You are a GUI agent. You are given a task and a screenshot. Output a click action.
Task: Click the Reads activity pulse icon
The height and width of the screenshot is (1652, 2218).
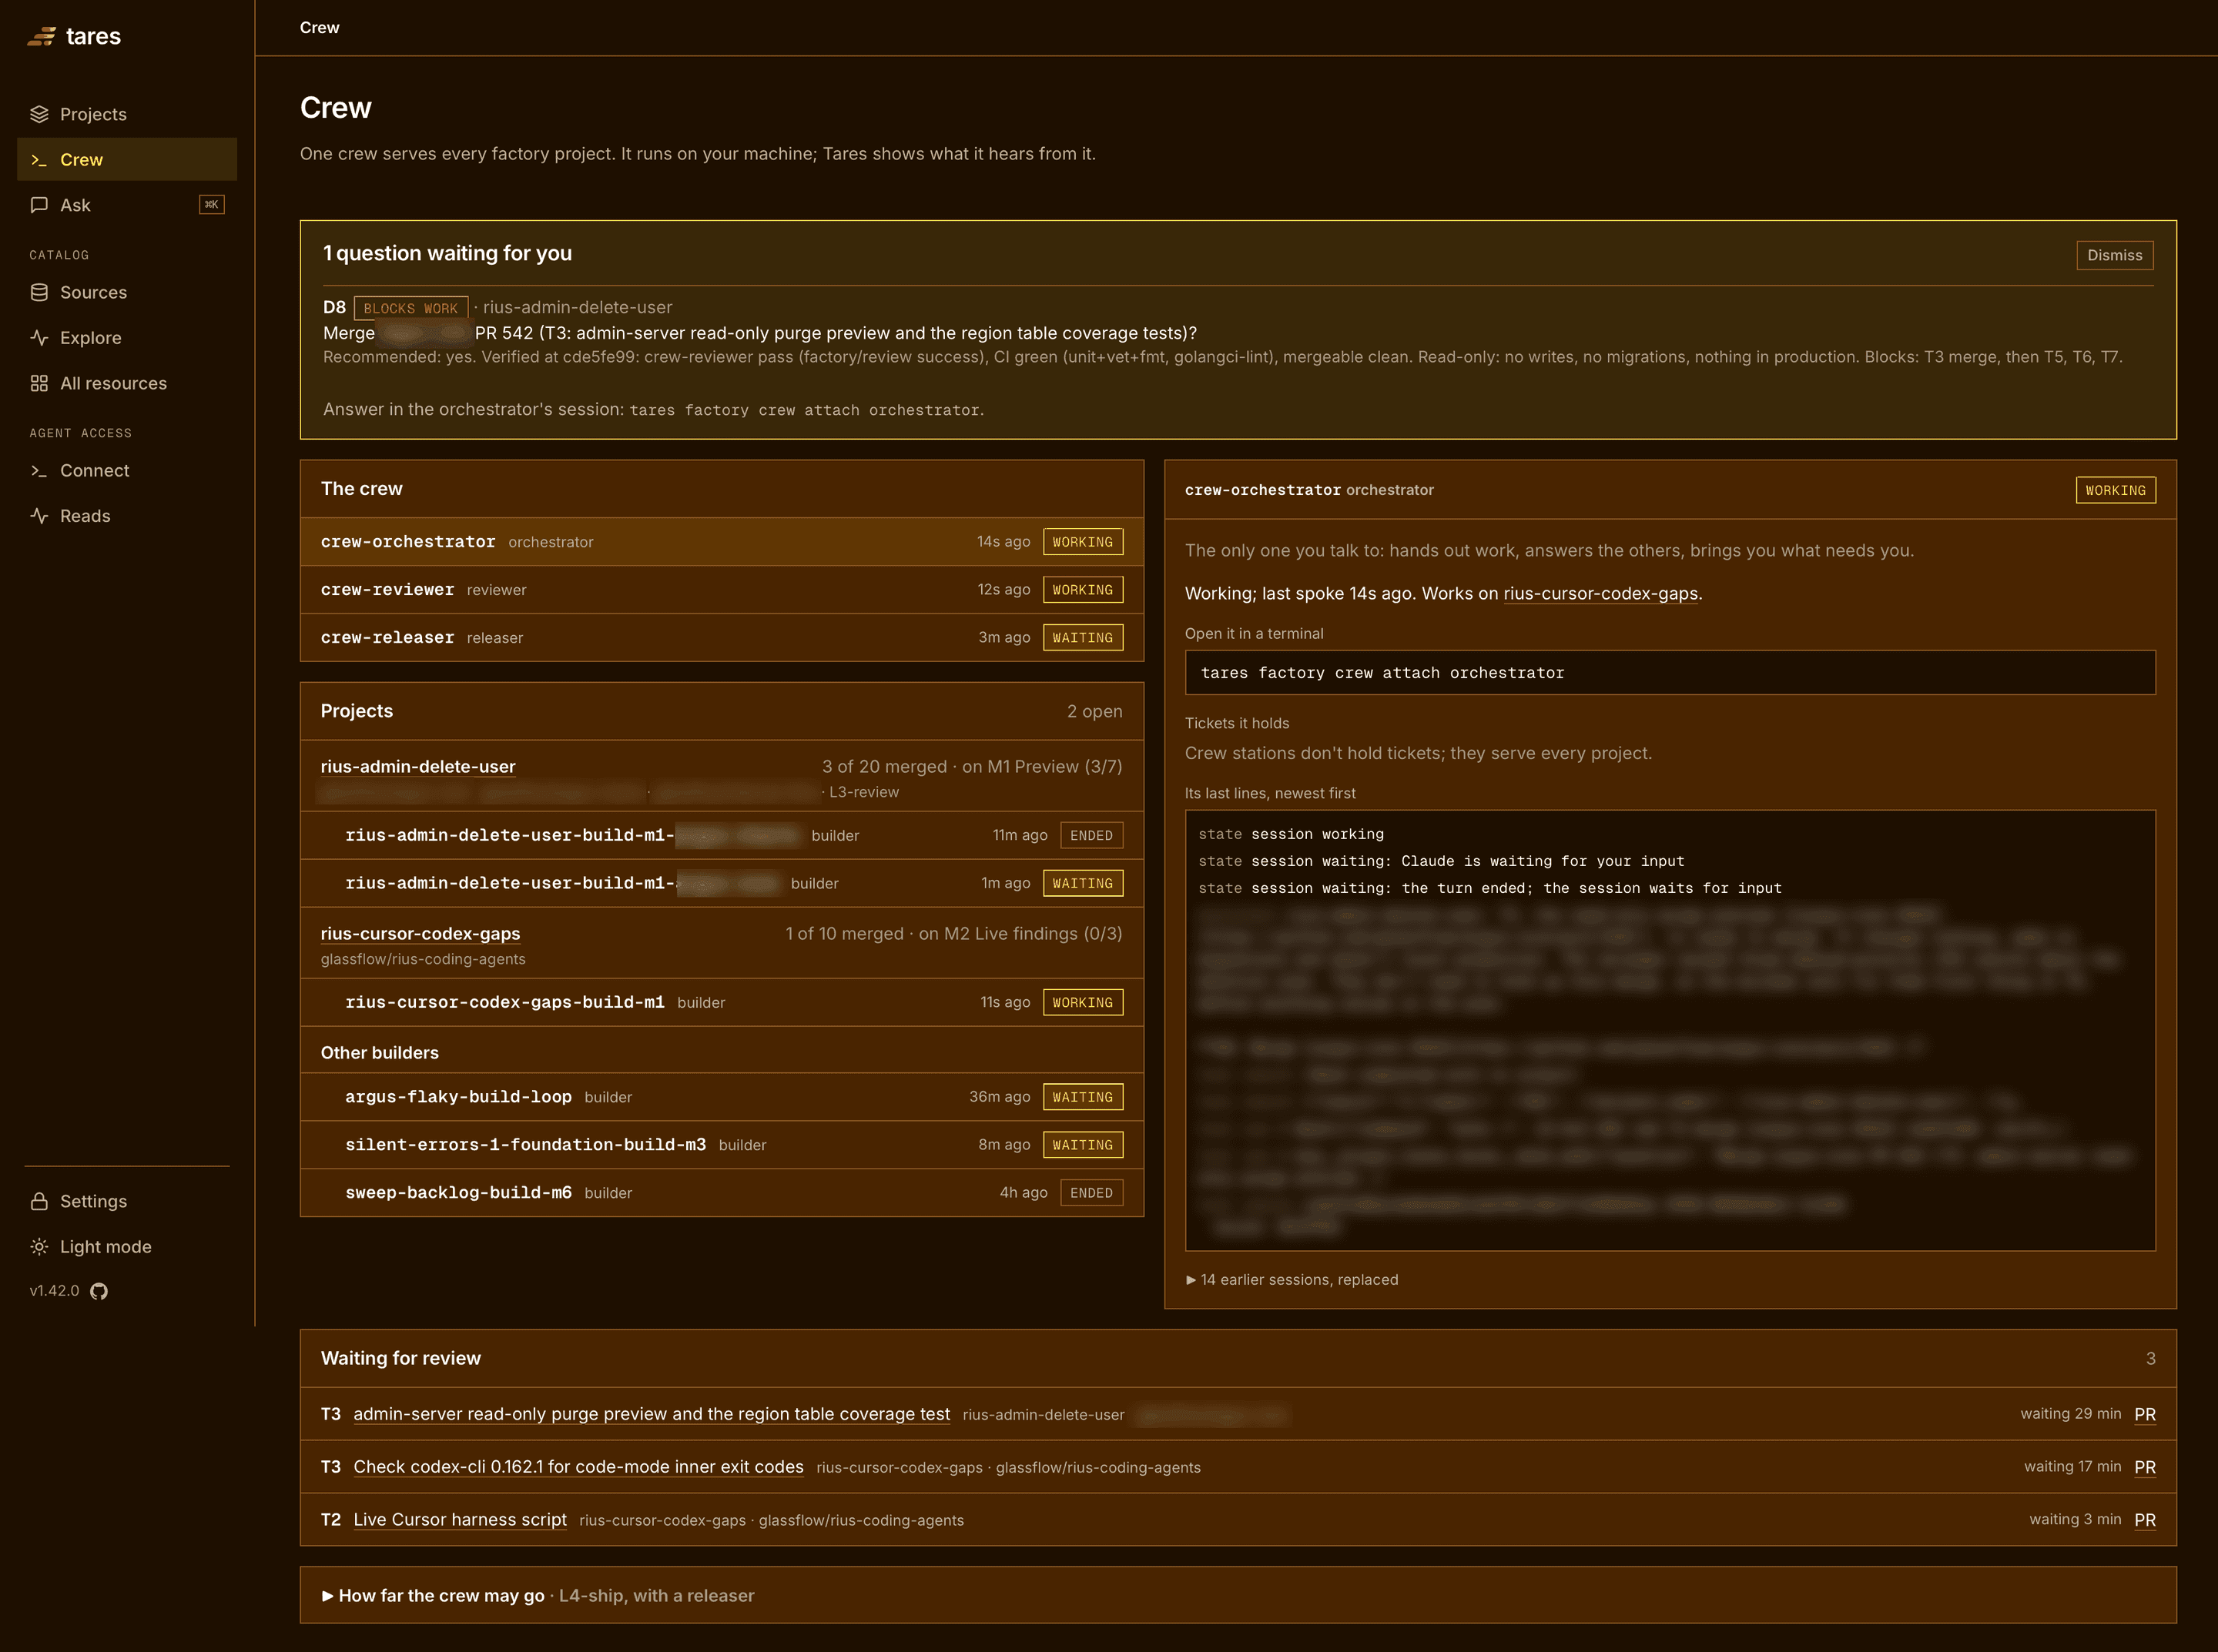(39, 516)
